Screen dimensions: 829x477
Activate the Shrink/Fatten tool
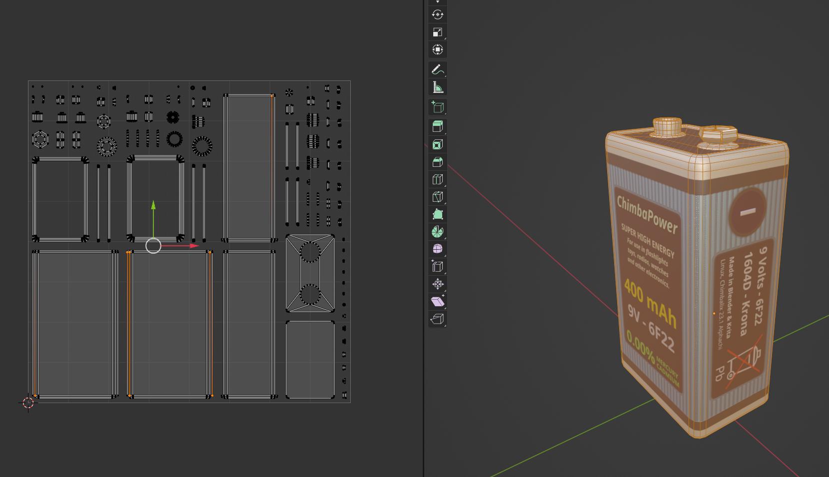pos(437,284)
